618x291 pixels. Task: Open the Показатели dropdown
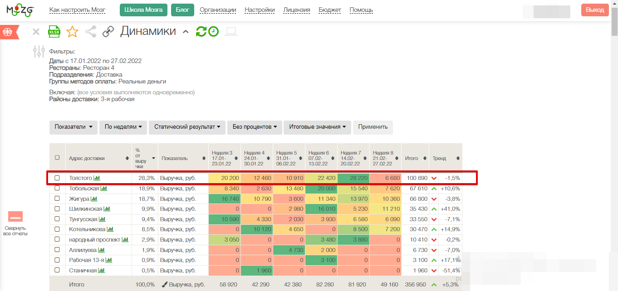pyautogui.click(x=74, y=127)
